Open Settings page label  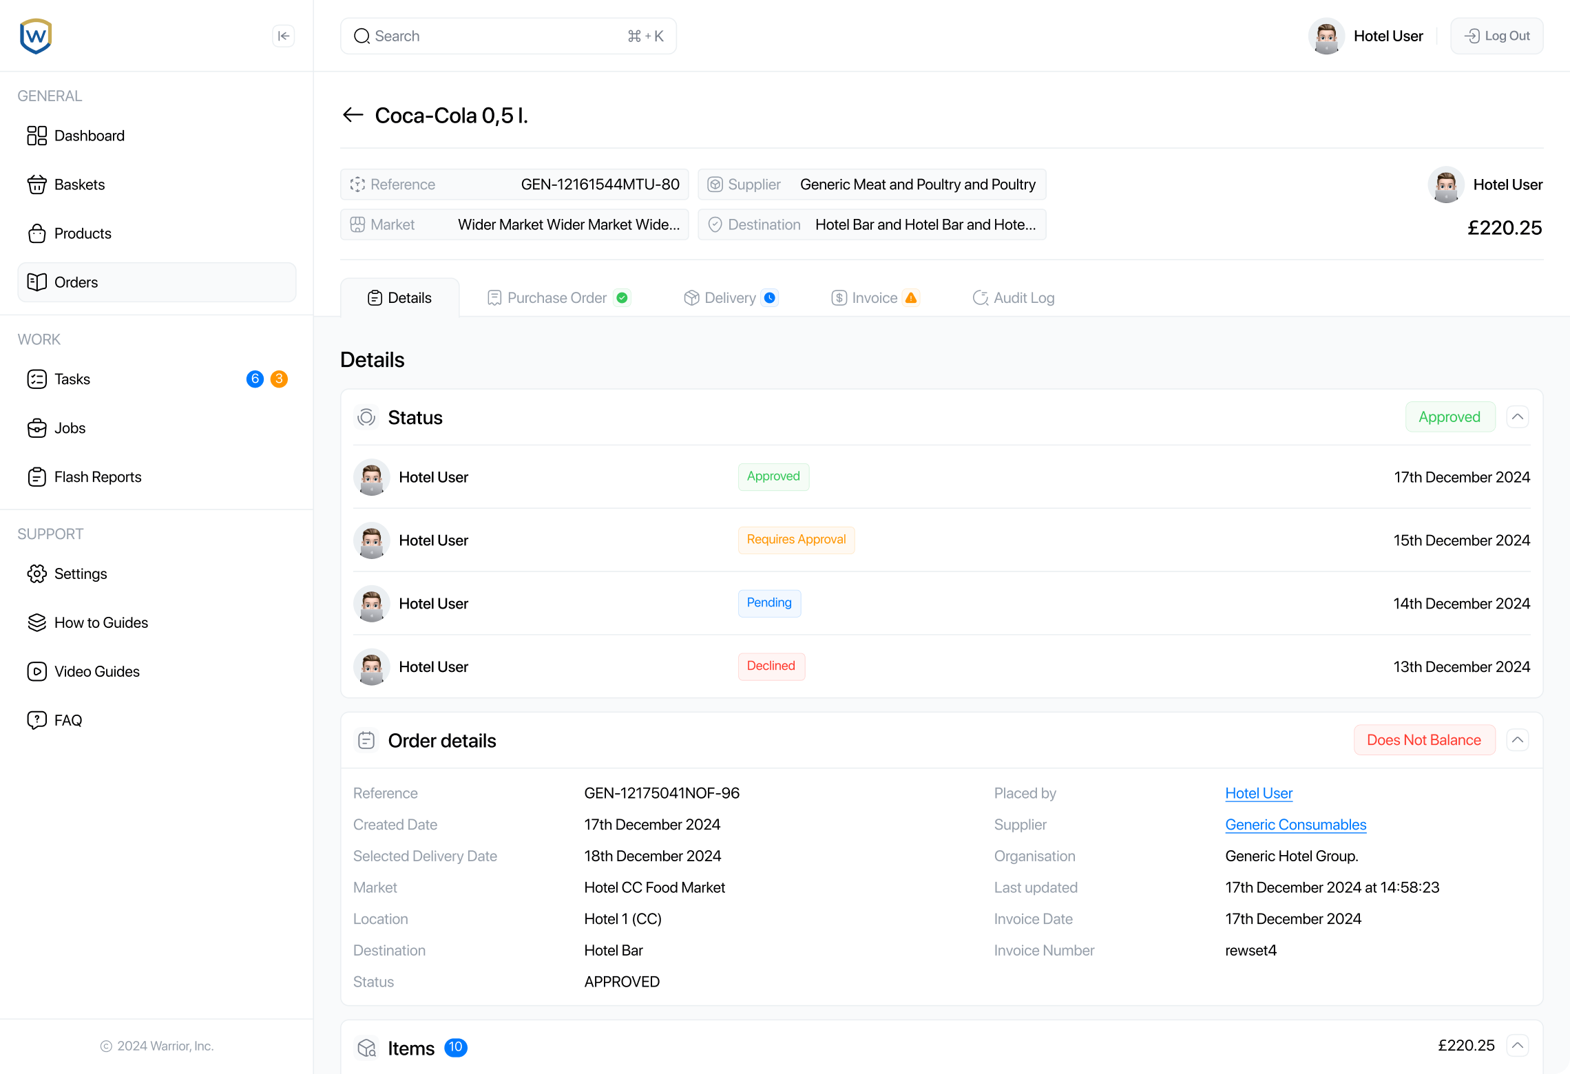(81, 574)
